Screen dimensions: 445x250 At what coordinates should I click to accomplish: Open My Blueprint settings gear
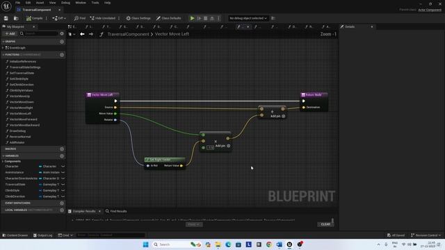tap(62, 33)
